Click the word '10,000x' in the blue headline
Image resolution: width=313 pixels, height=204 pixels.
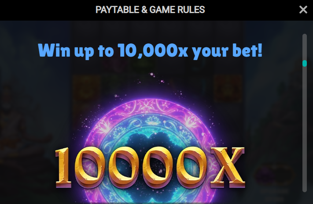tap(153, 50)
